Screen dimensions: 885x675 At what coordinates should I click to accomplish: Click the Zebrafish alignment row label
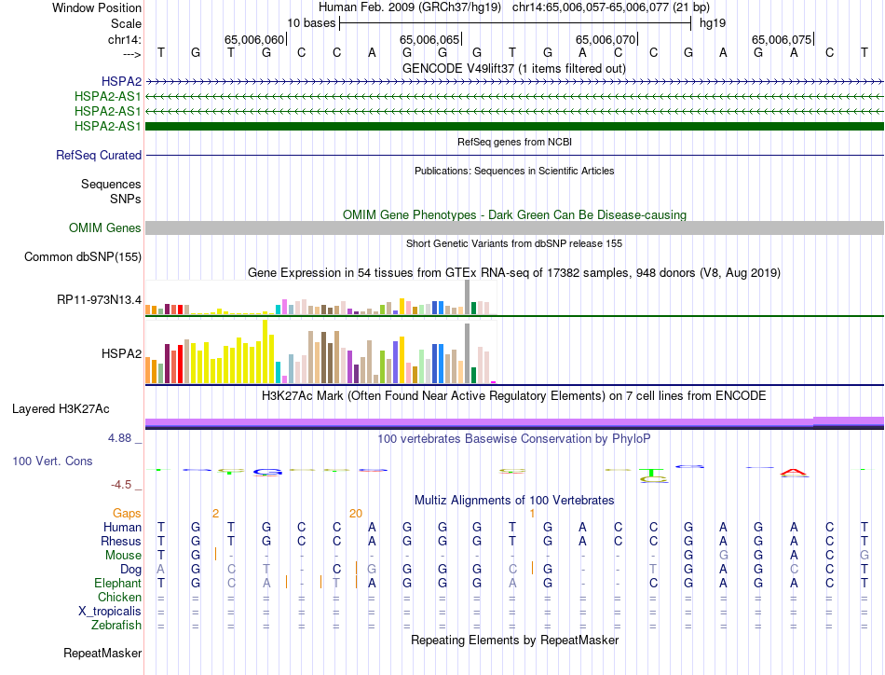(116, 626)
